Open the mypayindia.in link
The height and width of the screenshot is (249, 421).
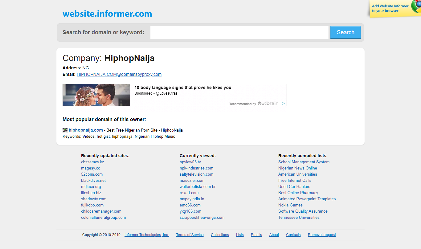coord(192,199)
